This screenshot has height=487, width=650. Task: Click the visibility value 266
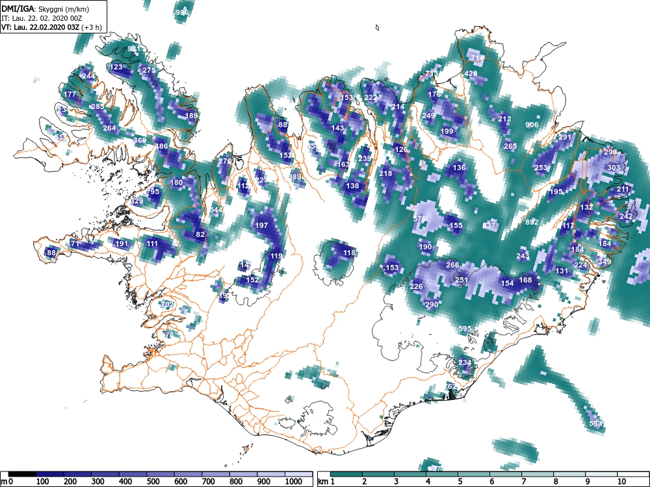[452, 265]
